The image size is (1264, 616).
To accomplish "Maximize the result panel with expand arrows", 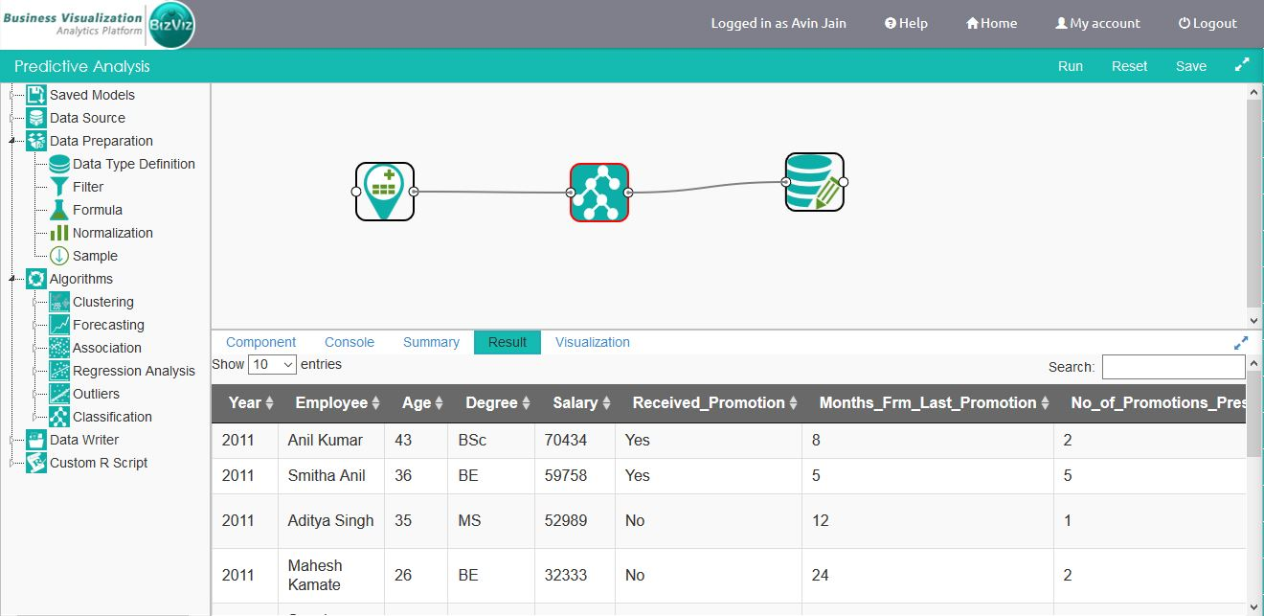I will click(x=1241, y=342).
